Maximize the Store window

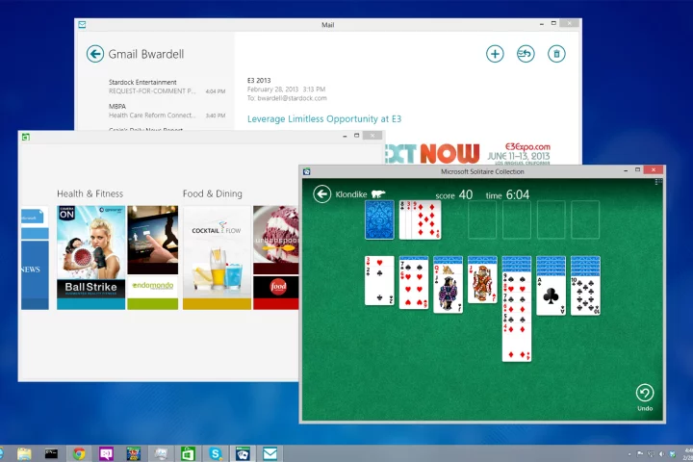tap(357, 136)
